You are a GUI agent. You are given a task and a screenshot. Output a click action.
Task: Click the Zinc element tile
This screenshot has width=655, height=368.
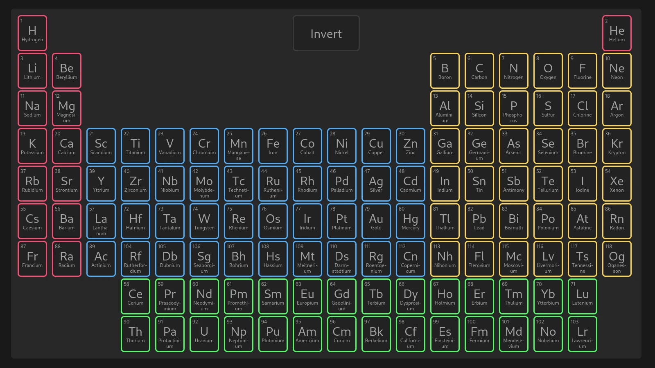(x=411, y=146)
